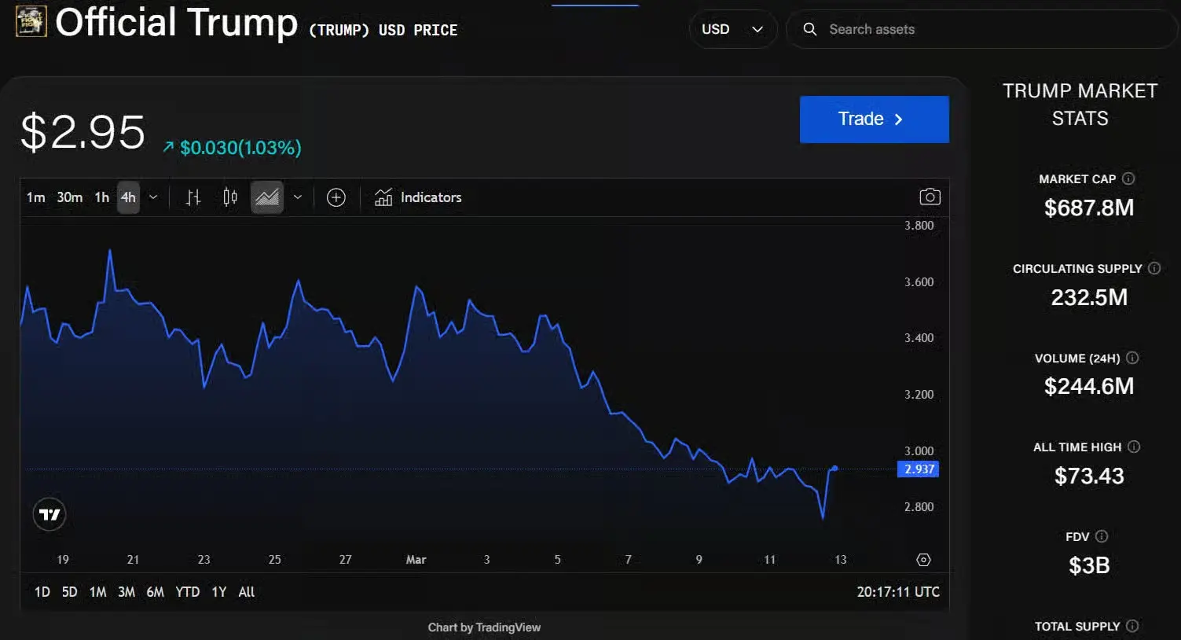
Task: Show Volume (24H) info icon
Action: coord(1132,358)
